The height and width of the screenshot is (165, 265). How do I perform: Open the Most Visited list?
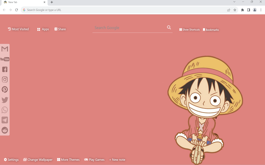18,29
